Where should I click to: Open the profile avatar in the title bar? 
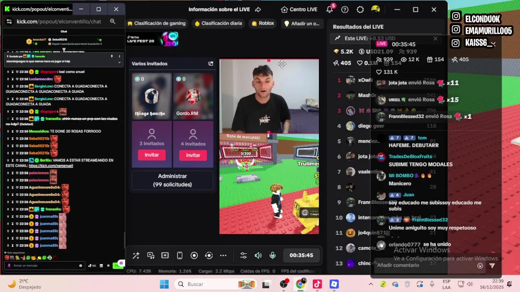click(375, 9)
